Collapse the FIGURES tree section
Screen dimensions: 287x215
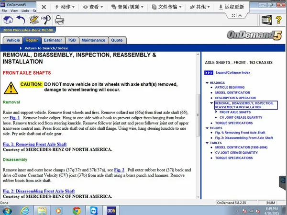pyautogui.click(x=207, y=128)
